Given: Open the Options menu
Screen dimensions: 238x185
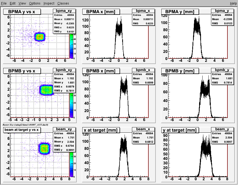Looking at the screenshot, I should tap(35, 3).
